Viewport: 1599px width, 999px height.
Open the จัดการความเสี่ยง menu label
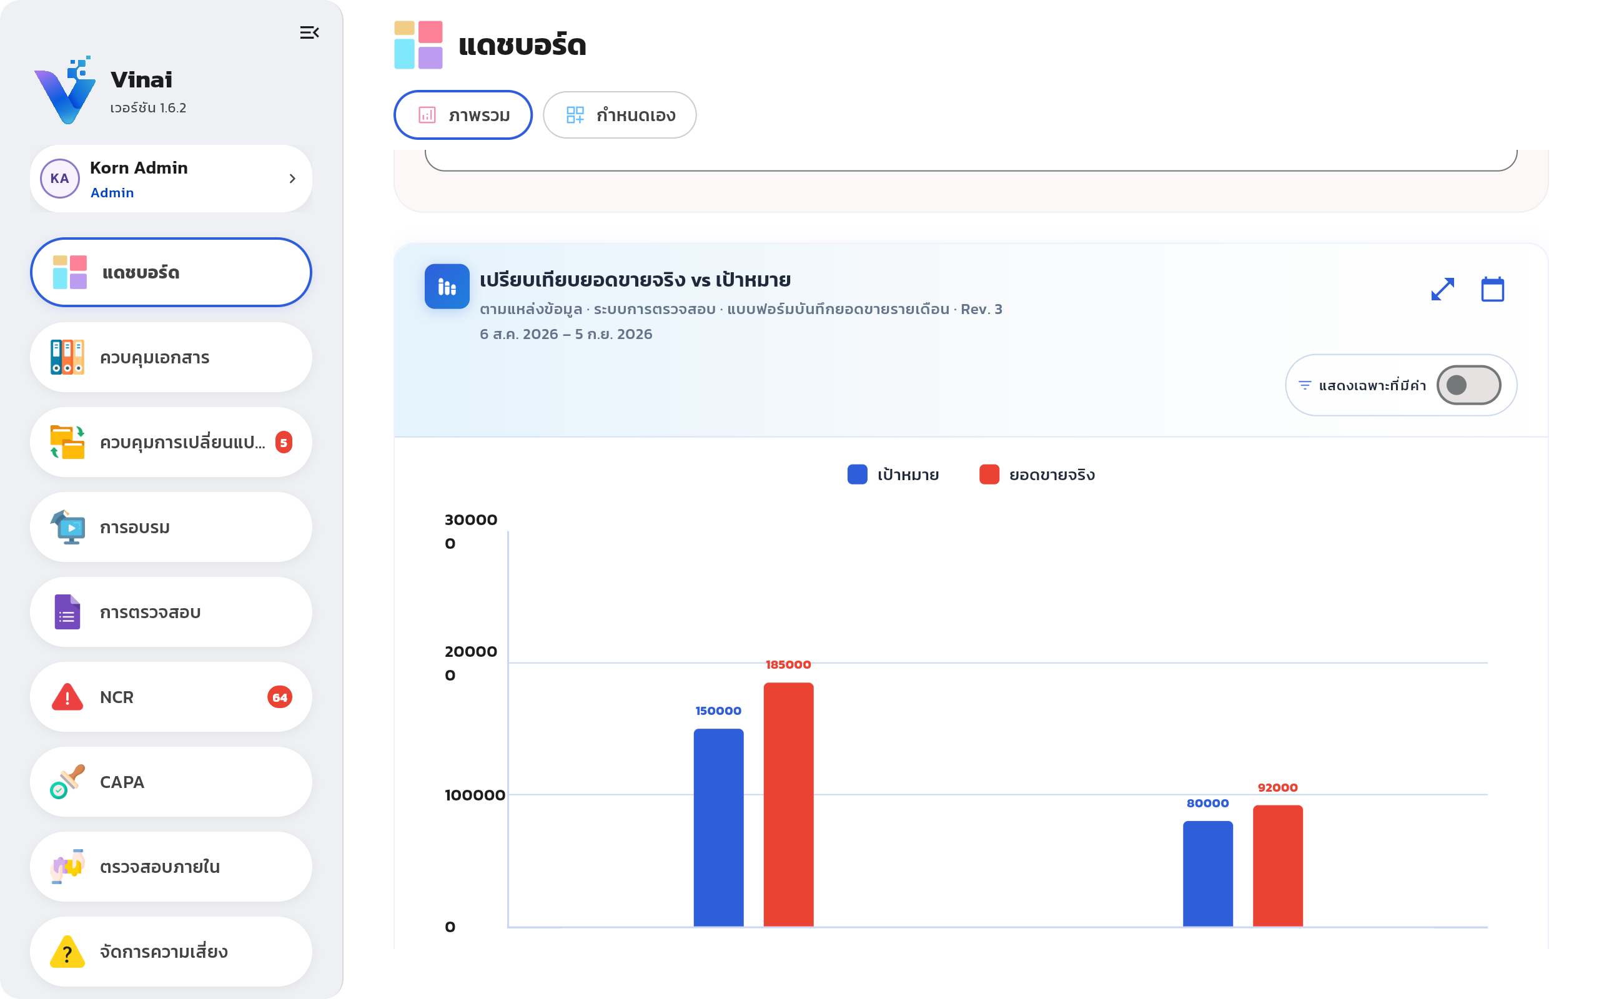[x=164, y=952]
